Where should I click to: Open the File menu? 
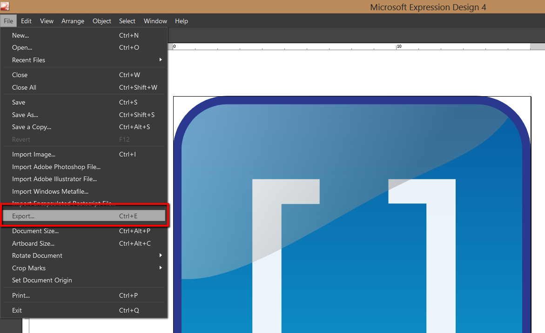8,21
